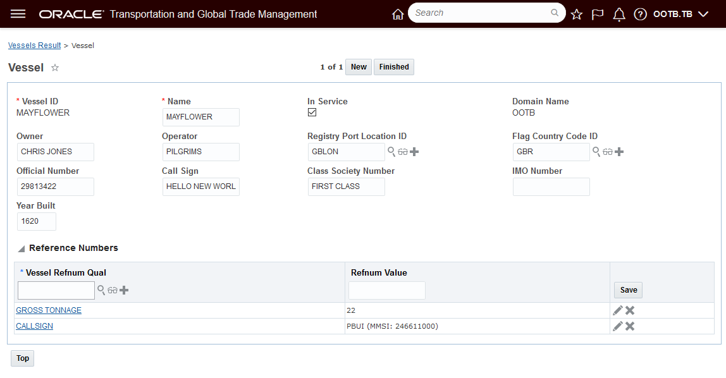Click the Vessels Result breadcrumb link
Viewport: 726px width, 378px height.
point(34,46)
